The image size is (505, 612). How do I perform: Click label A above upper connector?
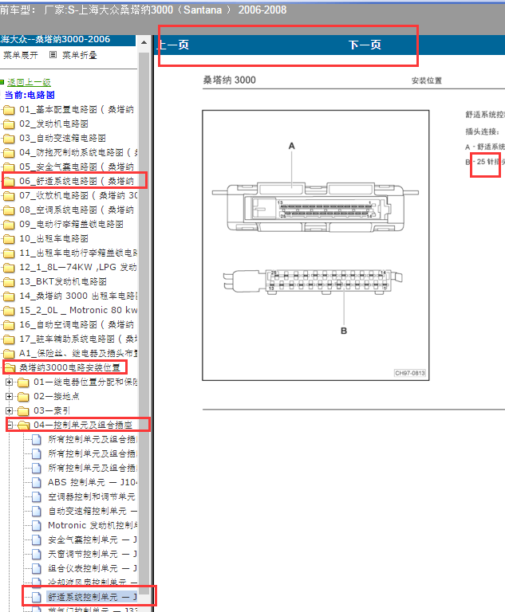[x=291, y=146]
